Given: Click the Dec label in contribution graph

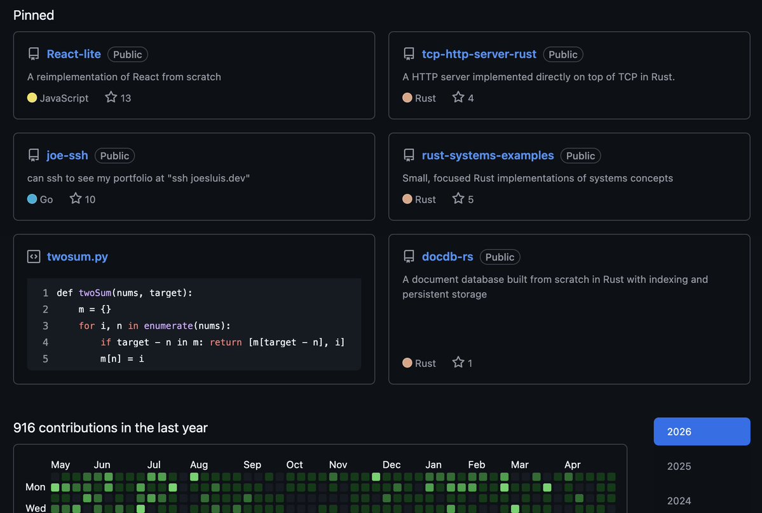Looking at the screenshot, I should (391, 465).
